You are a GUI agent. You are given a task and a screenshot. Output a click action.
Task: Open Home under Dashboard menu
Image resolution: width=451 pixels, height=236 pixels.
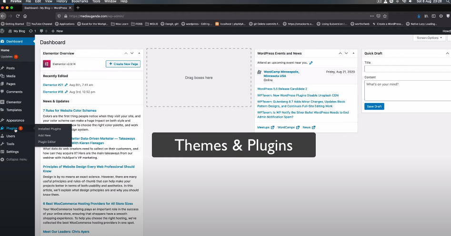[x=5, y=50]
